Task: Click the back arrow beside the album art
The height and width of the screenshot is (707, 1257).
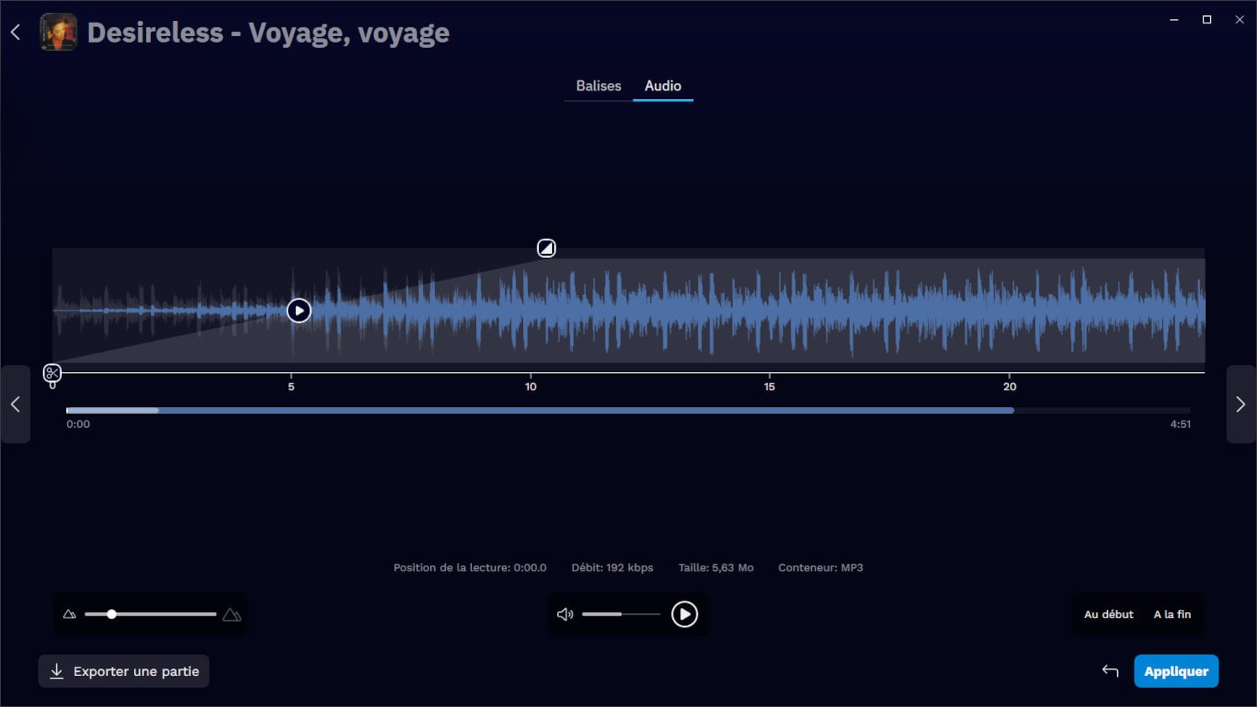Action: click(16, 33)
